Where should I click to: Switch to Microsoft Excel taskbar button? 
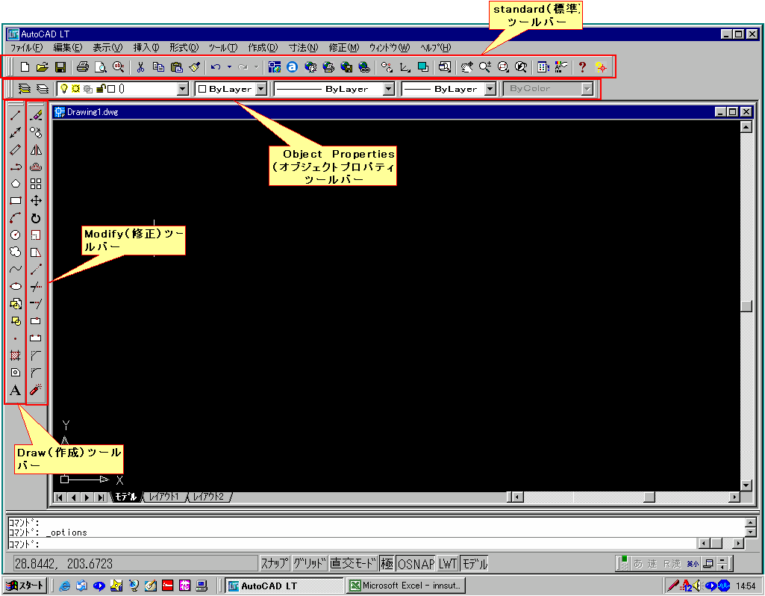click(x=405, y=586)
